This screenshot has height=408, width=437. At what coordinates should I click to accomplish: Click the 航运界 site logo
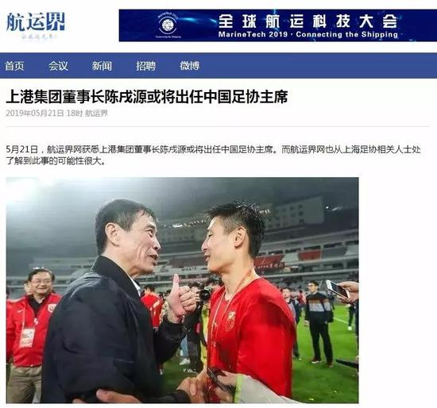pos(36,21)
